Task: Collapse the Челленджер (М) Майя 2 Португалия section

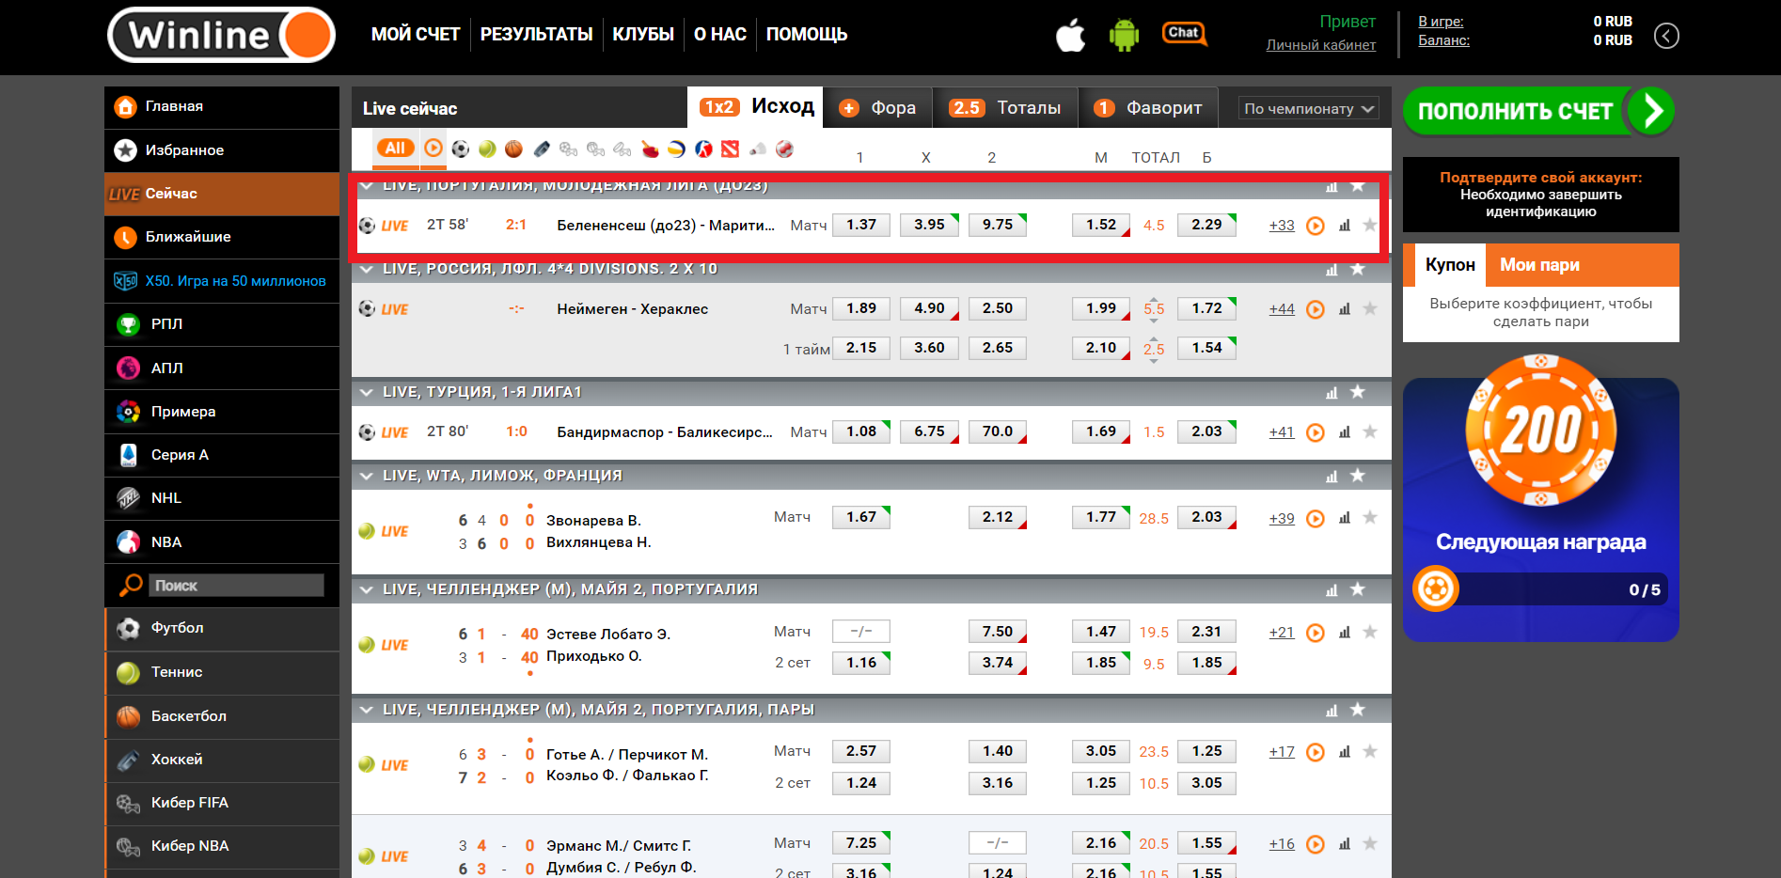Action: point(366,590)
